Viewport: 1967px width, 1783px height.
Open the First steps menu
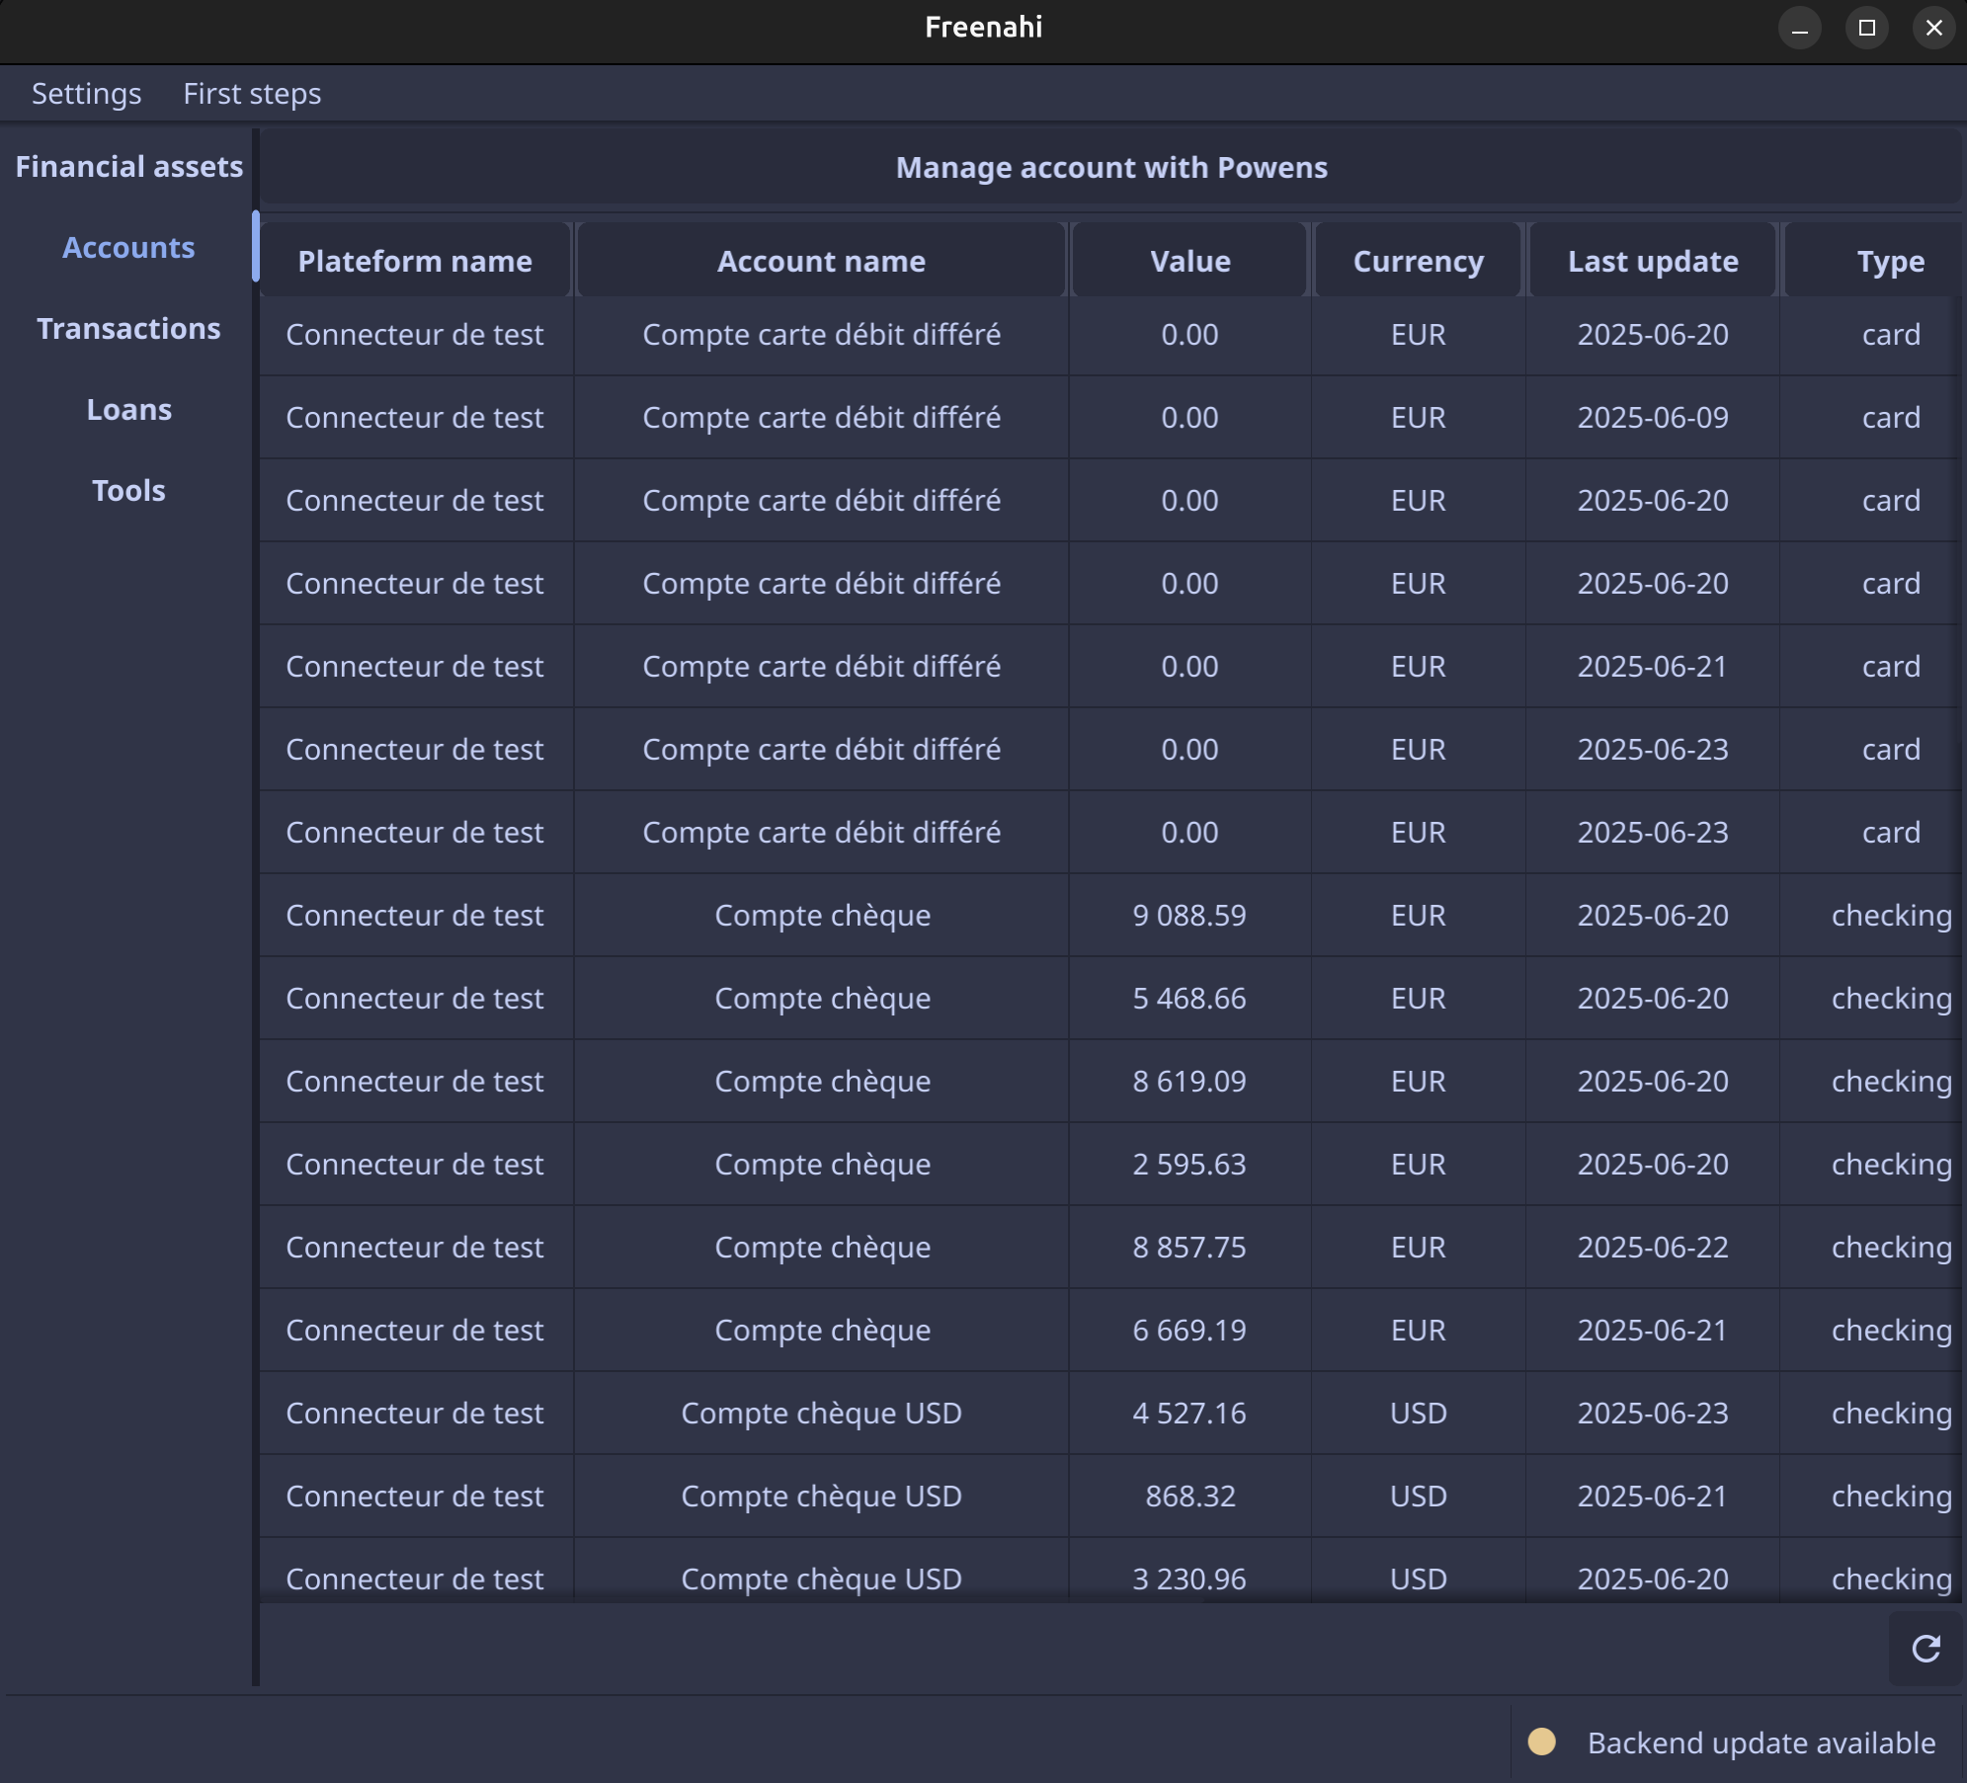(252, 94)
